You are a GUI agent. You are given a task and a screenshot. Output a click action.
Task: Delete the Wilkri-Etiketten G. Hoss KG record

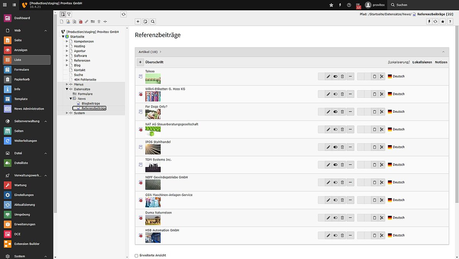(x=342, y=94)
